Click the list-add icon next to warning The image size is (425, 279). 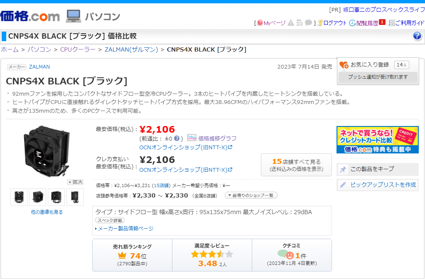(300, 23)
